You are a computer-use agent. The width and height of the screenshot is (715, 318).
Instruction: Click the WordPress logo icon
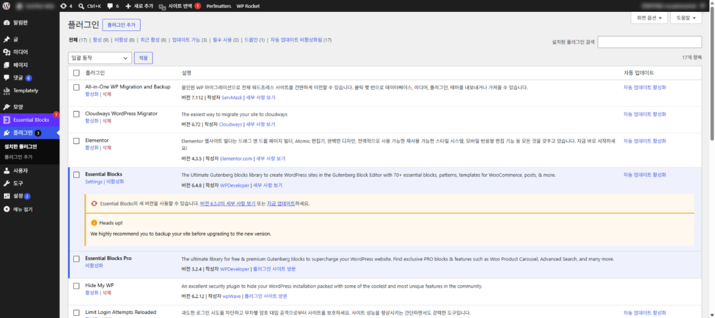click(7, 5)
